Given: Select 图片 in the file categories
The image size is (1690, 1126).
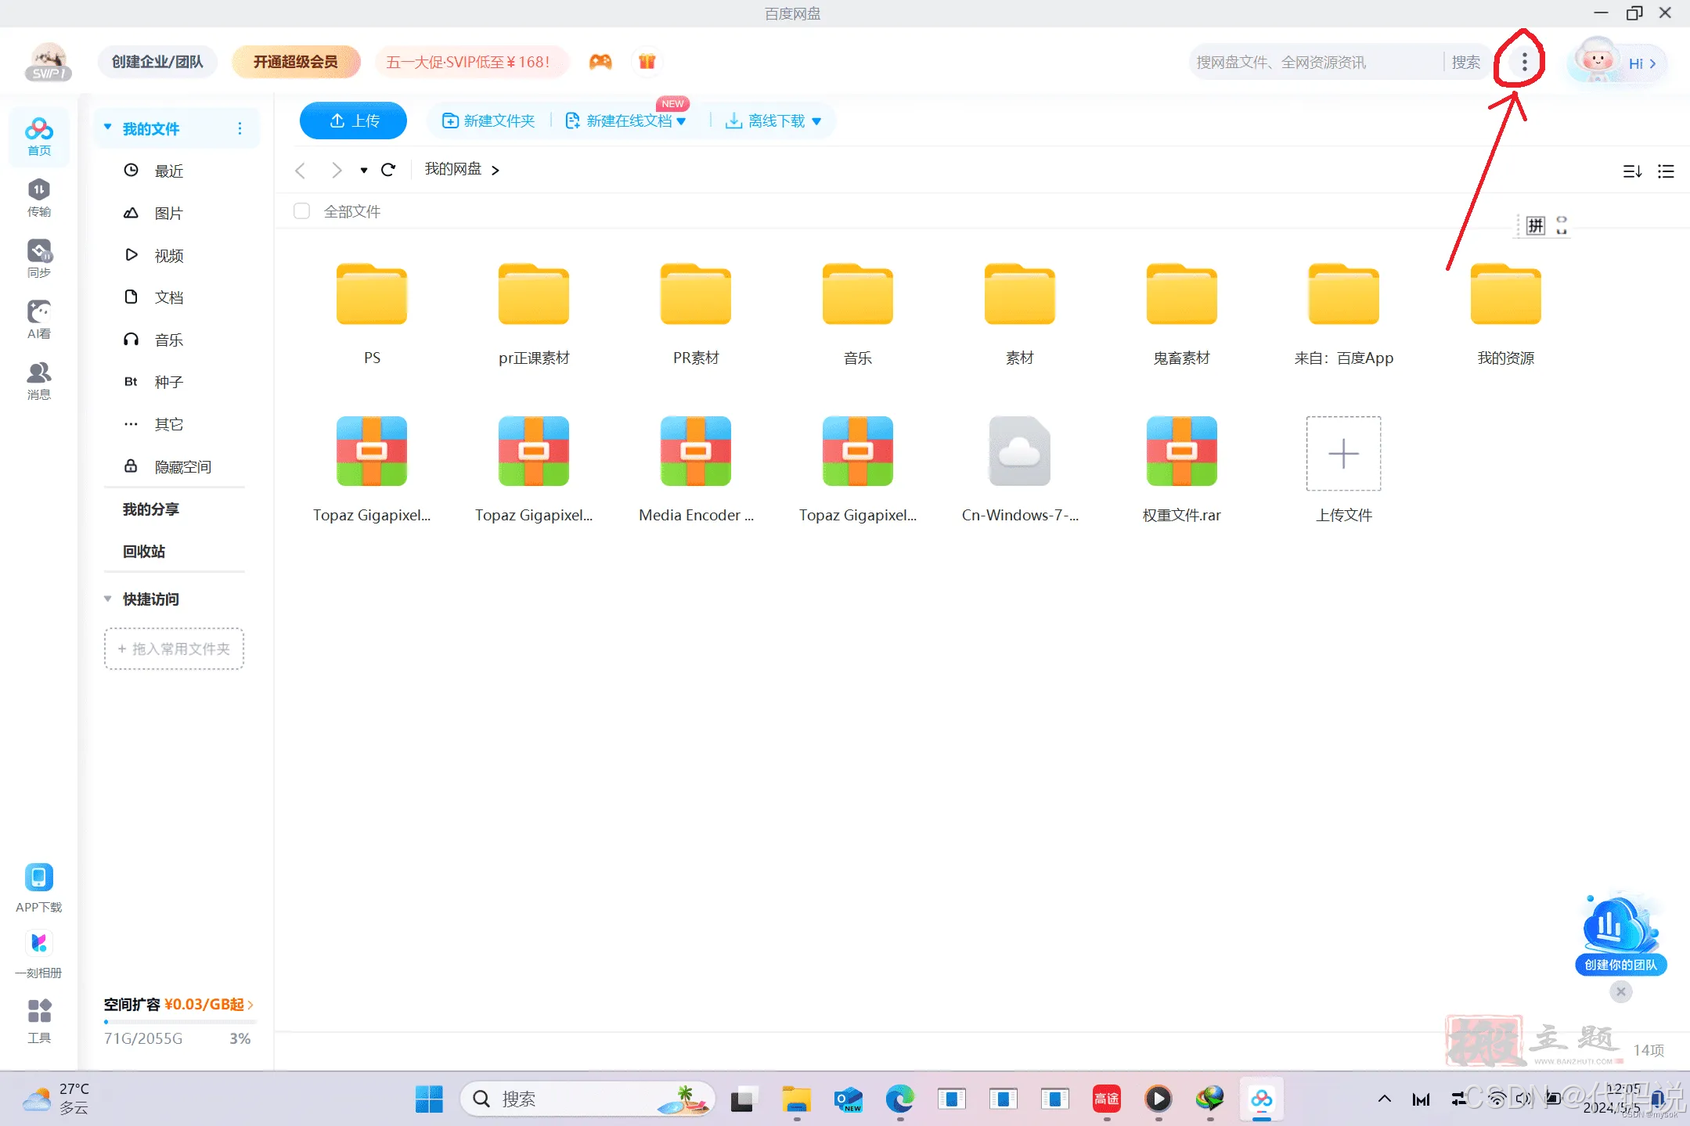Looking at the screenshot, I should tap(168, 213).
